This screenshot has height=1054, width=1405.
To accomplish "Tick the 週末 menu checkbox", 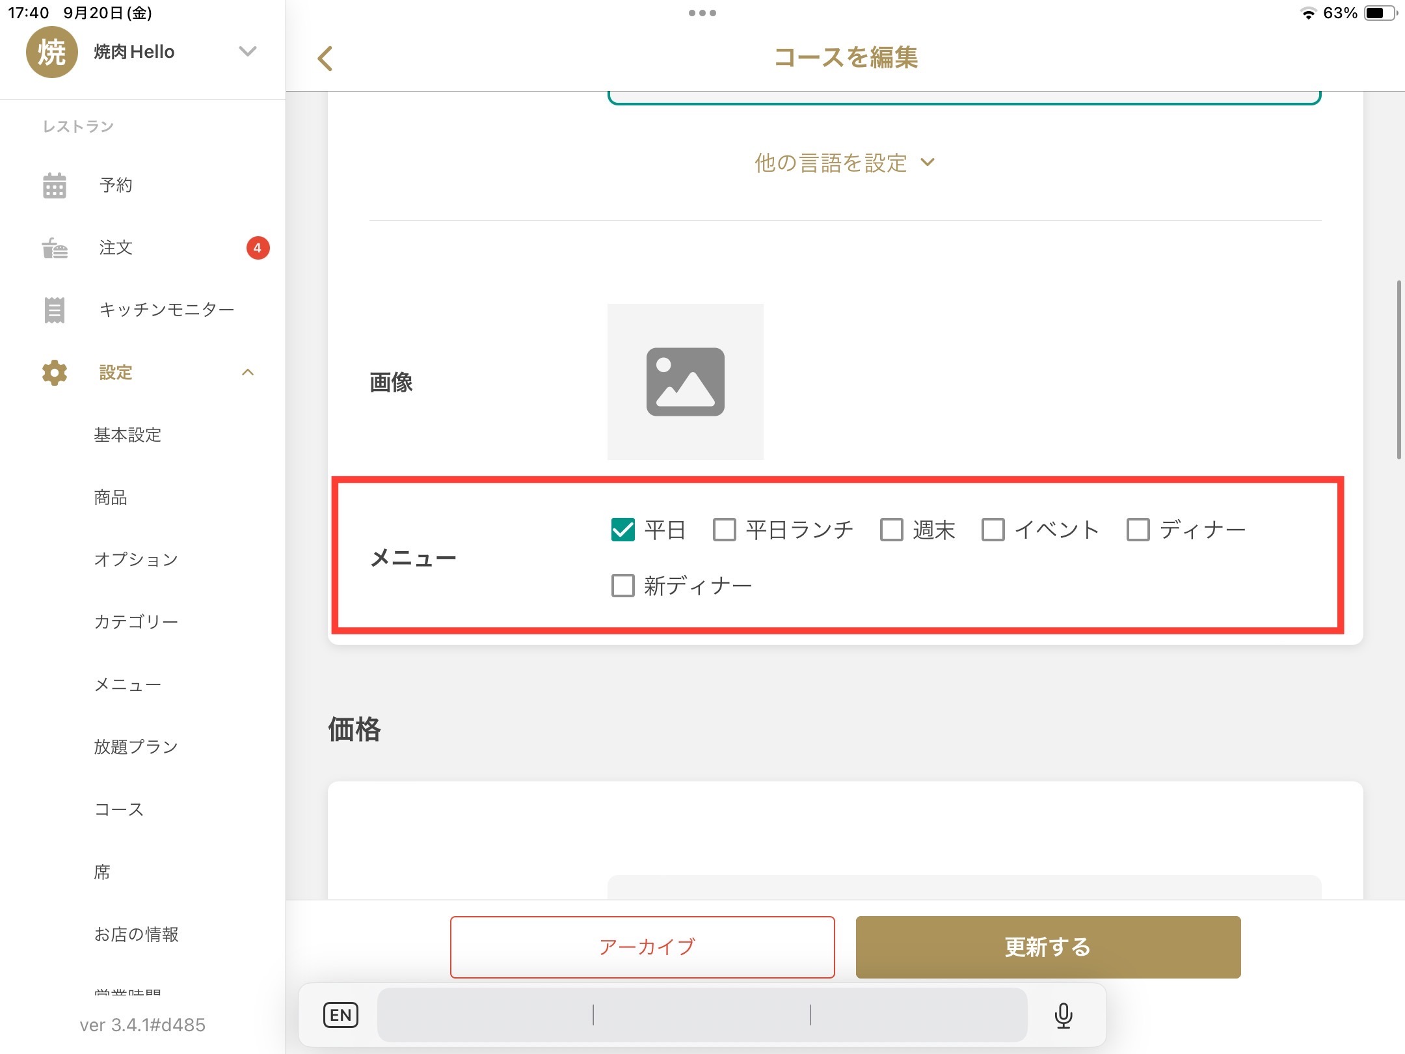I will [891, 530].
